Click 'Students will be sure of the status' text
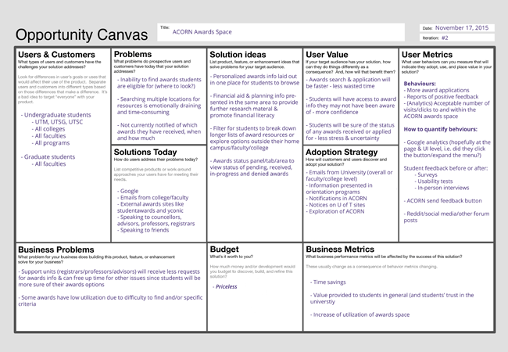The height and width of the screenshot is (352, 508). [350, 125]
